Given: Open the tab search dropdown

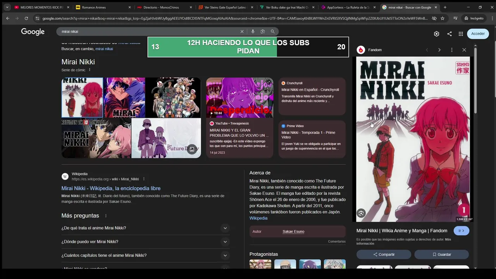Looking at the screenshot, I should click(7, 7).
